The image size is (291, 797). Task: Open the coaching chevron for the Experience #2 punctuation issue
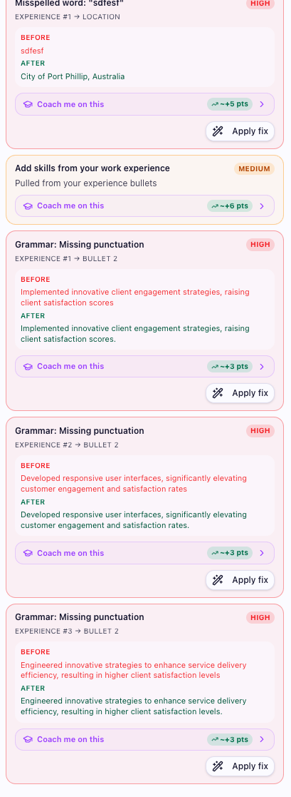pos(262,553)
